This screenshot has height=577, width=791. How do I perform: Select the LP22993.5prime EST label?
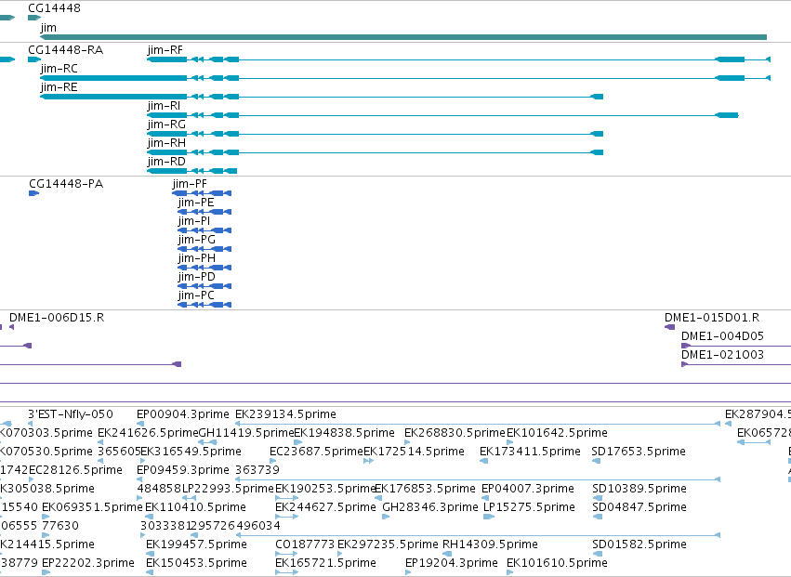(x=228, y=489)
